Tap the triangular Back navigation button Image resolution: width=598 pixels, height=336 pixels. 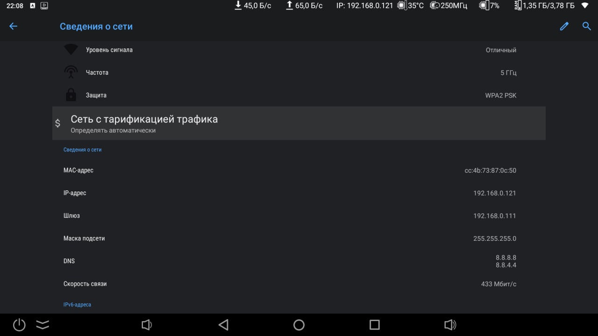tap(223, 325)
